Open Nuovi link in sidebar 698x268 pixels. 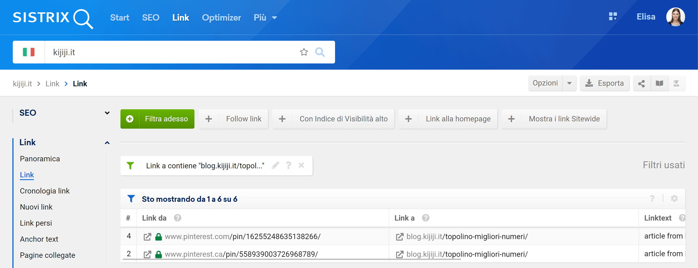coord(36,207)
